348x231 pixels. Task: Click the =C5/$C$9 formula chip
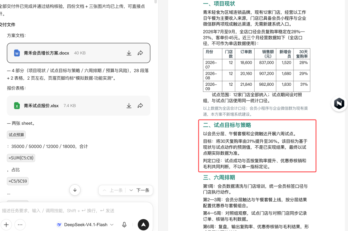[18, 181]
